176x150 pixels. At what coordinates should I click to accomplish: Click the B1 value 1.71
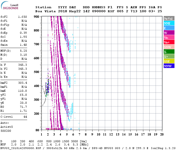coord(23,111)
